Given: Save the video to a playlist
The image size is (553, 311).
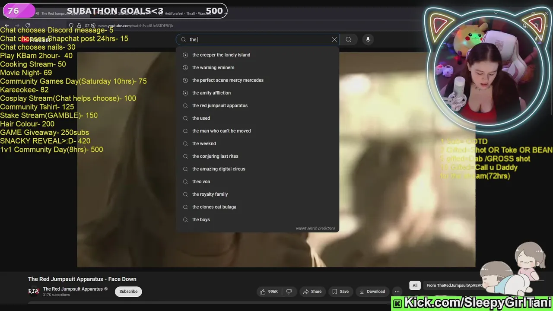Looking at the screenshot, I should click(x=340, y=292).
